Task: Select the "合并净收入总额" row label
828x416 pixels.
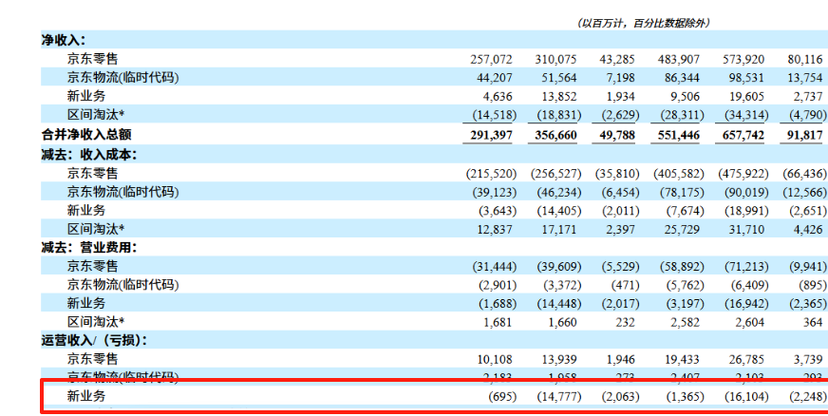Action: [x=86, y=135]
